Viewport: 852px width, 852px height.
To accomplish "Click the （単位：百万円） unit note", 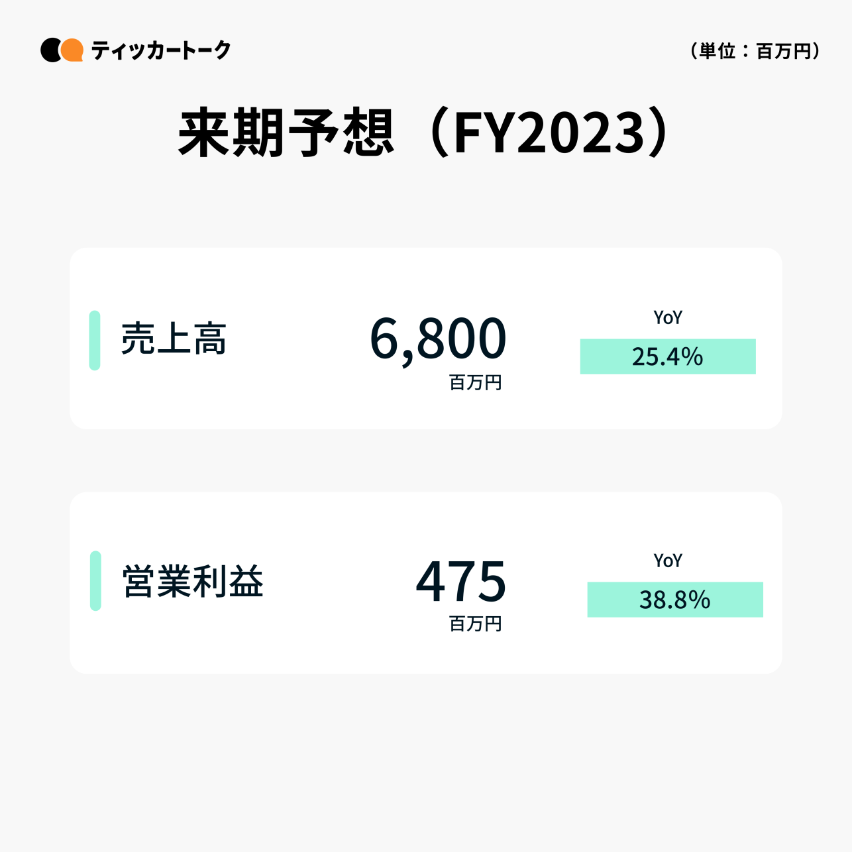I will [755, 51].
